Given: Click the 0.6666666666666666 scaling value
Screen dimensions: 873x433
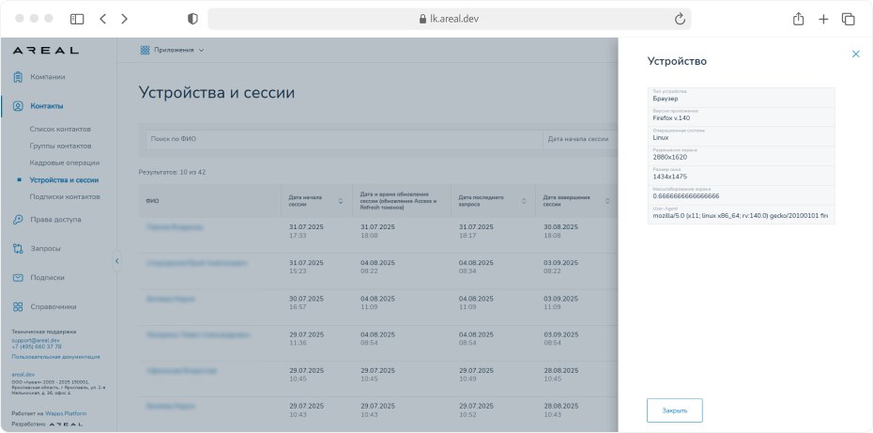Looking at the screenshot, I should pyautogui.click(x=686, y=196).
